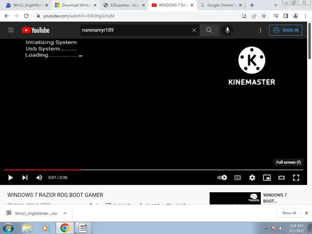This screenshot has height=234, width=312.
Task: Launch Windows Media Player from taskbar
Action: (46, 228)
